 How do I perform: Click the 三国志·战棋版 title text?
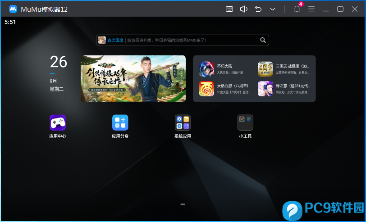coord(293,66)
